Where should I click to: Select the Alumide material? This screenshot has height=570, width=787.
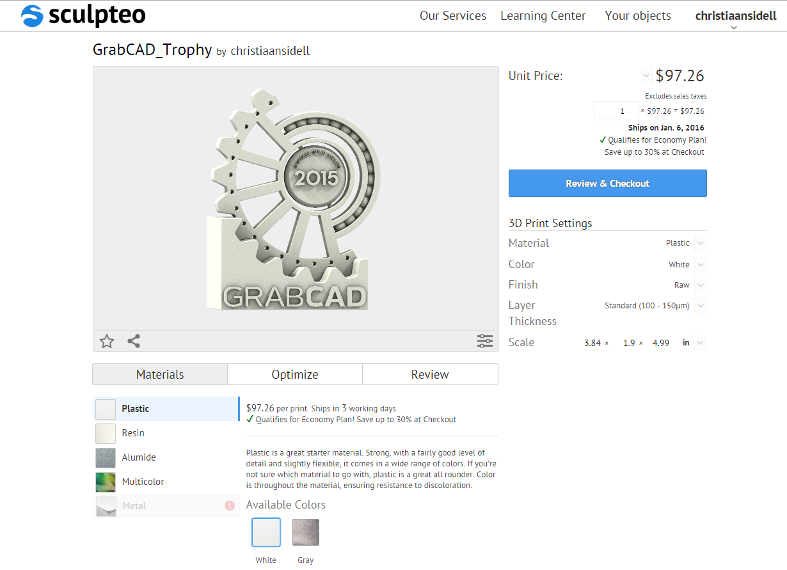point(166,457)
